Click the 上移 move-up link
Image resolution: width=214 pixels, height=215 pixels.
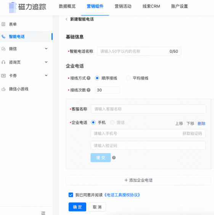click(x=179, y=124)
